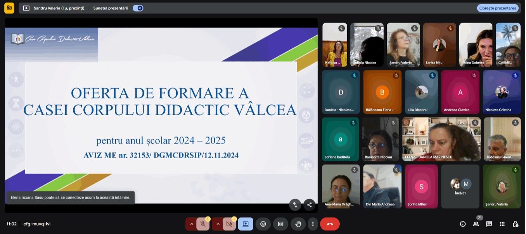The image size is (526, 234).
Task: Open the three-dot more options menu
Action: coord(313,224)
